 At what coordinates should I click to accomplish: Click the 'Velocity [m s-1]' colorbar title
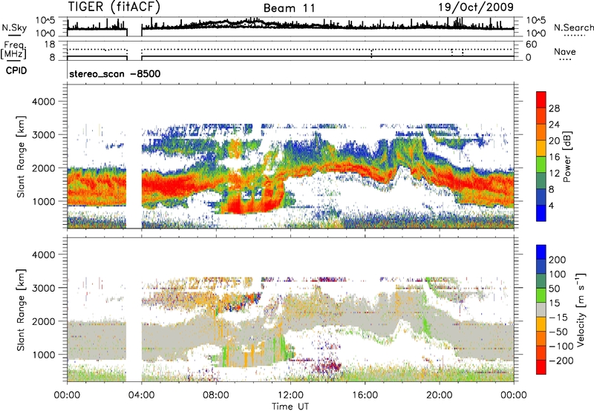tap(581, 309)
